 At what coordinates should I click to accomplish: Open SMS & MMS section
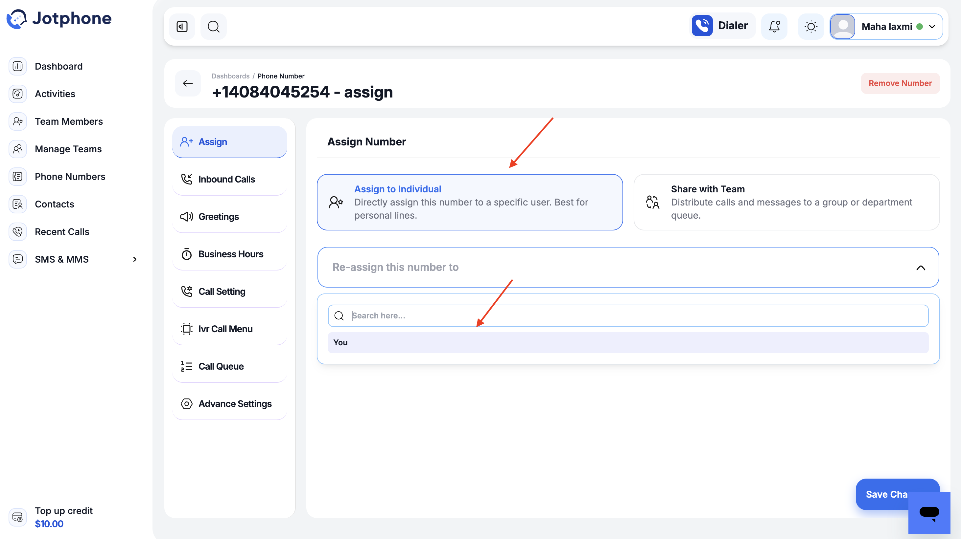(61, 259)
